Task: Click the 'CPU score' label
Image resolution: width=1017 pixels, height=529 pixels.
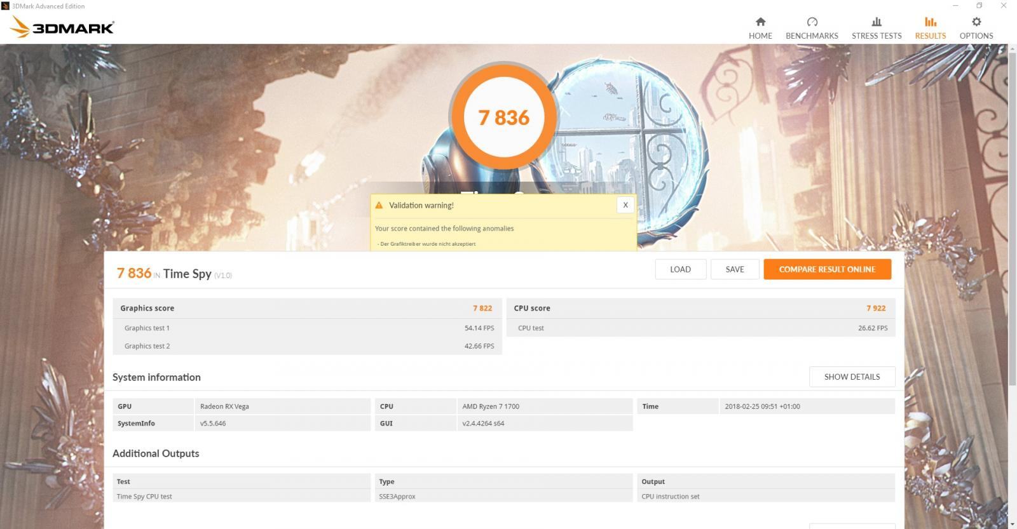Action: coord(532,308)
